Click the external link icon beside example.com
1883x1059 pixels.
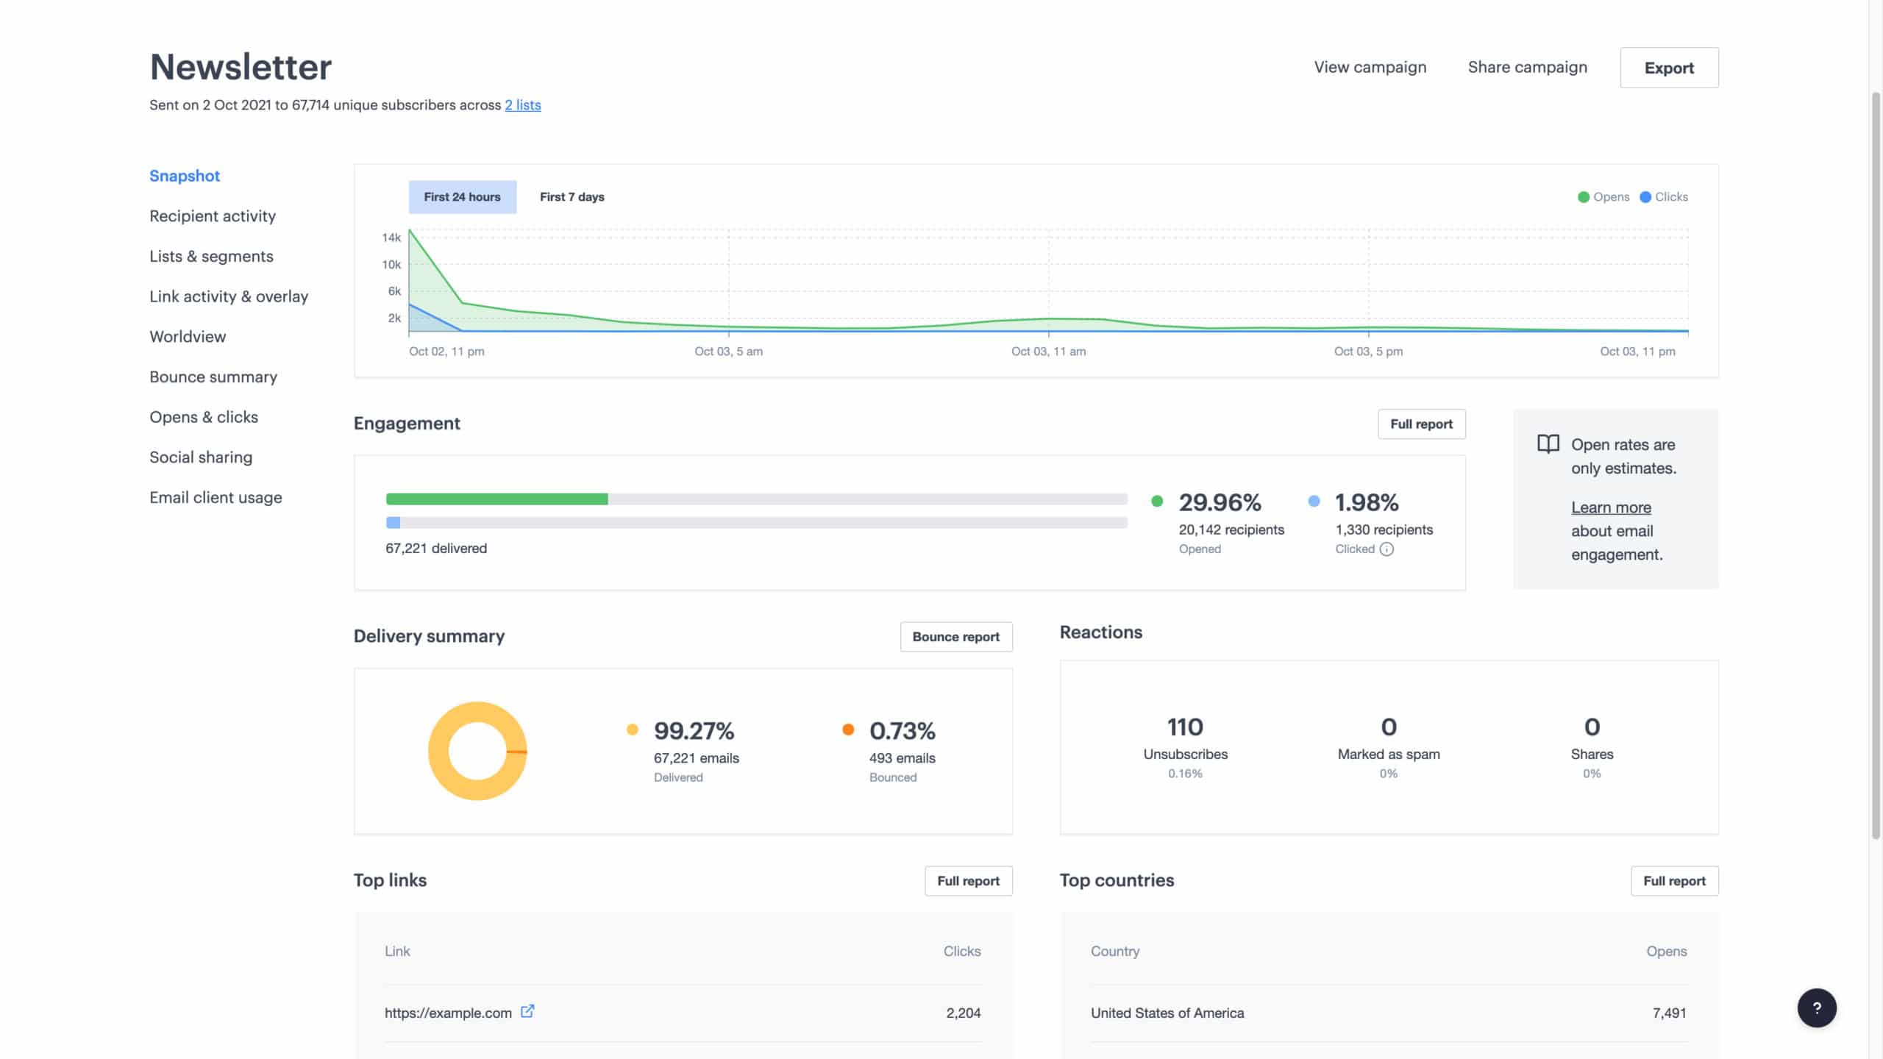click(527, 1011)
